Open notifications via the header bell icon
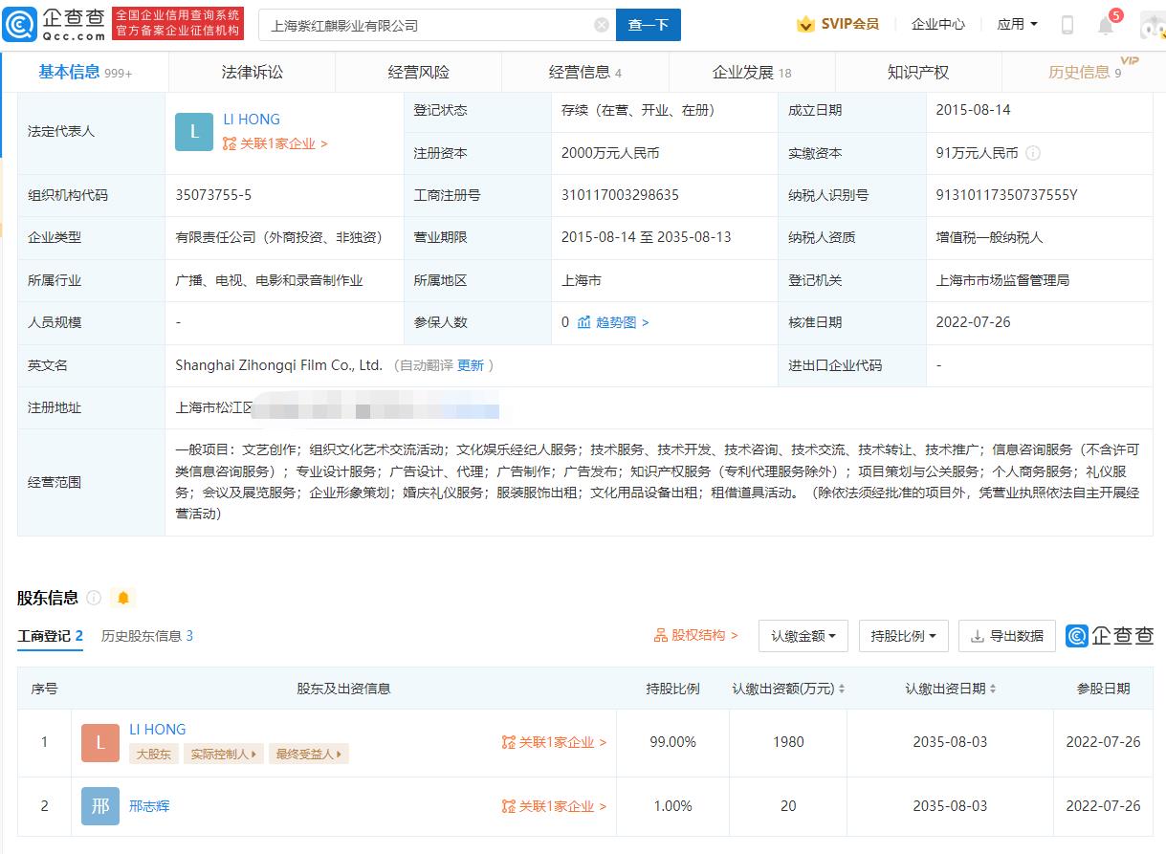 [x=1107, y=25]
